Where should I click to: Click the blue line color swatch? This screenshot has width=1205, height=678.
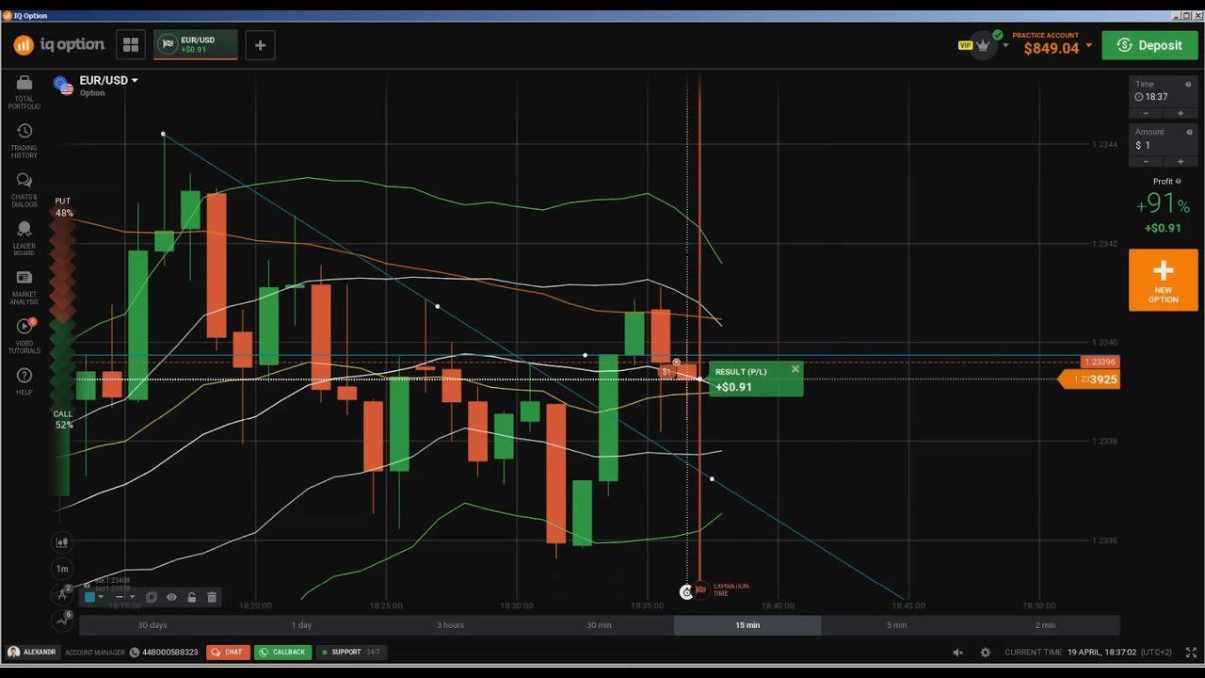pyautogui.click(x=90, y=597)
